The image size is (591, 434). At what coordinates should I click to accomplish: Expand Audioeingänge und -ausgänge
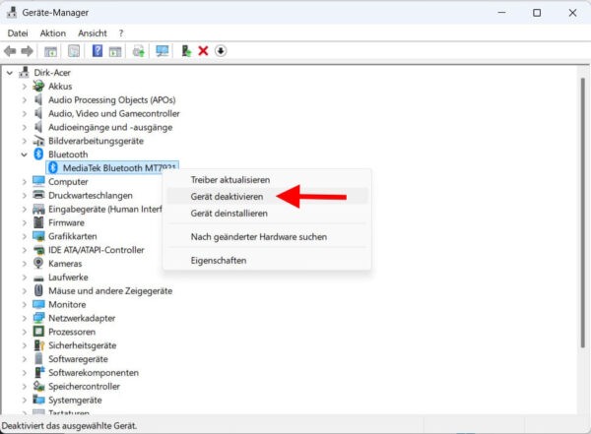(24, 127)
